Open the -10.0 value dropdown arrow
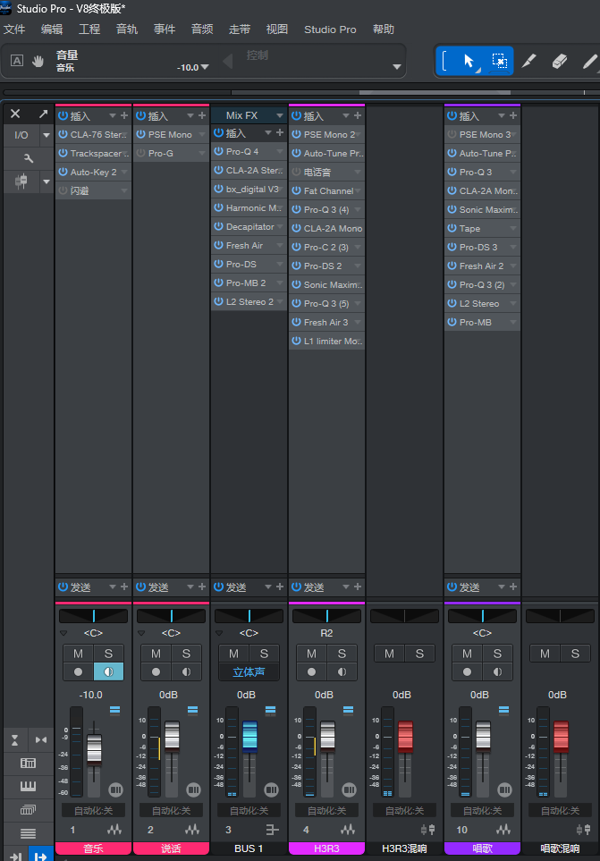Image resolution: width=600 pixels, height=861 pixels. coord(205,67)
